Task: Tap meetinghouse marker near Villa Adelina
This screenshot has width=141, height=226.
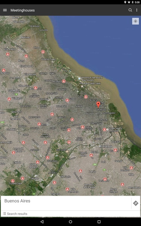Action: coord(8,54)
